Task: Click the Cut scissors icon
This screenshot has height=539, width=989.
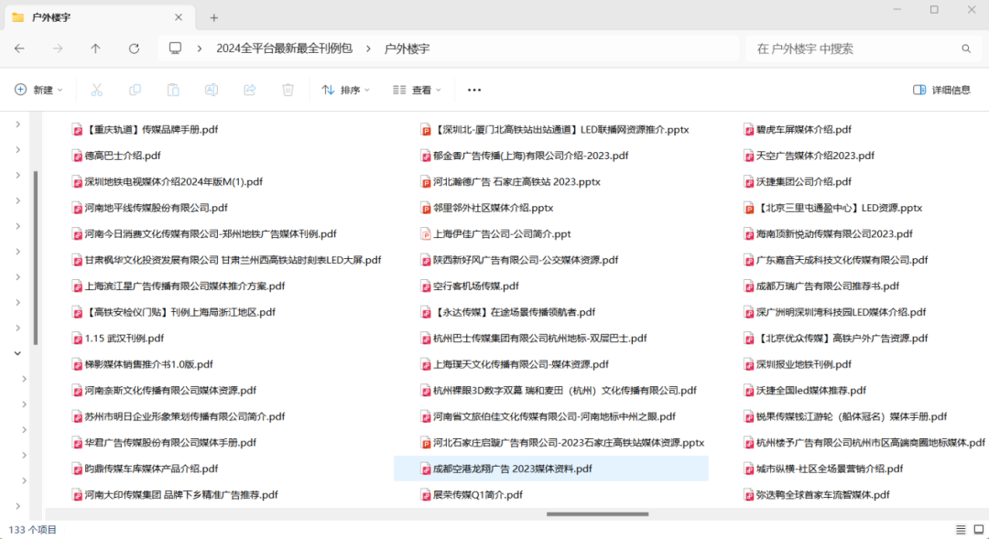Action: (96, 91)
